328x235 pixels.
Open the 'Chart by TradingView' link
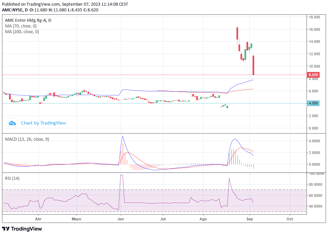(x=43, y=123)
